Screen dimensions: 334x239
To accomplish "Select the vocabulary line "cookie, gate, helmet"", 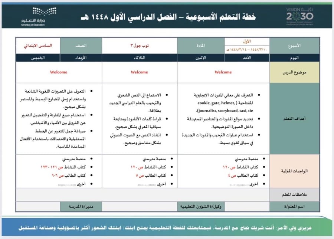I will click(x=216, y=103).
